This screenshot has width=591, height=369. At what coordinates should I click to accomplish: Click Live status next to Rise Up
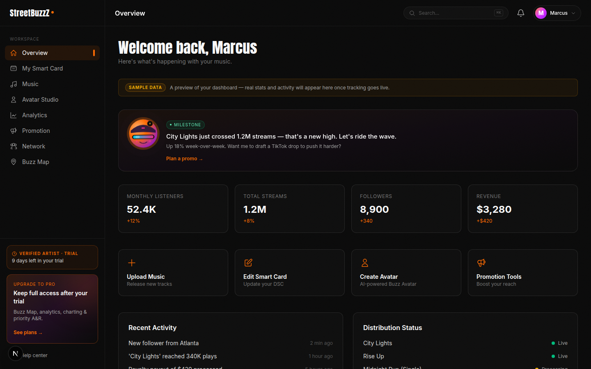tap(560, 356)
